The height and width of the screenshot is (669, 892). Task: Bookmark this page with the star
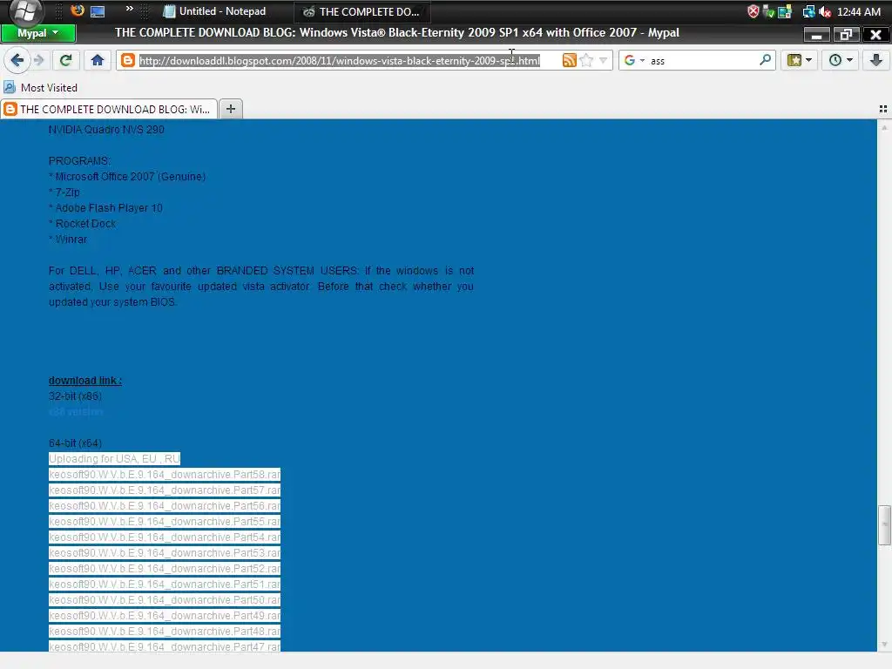pos(586,60)
